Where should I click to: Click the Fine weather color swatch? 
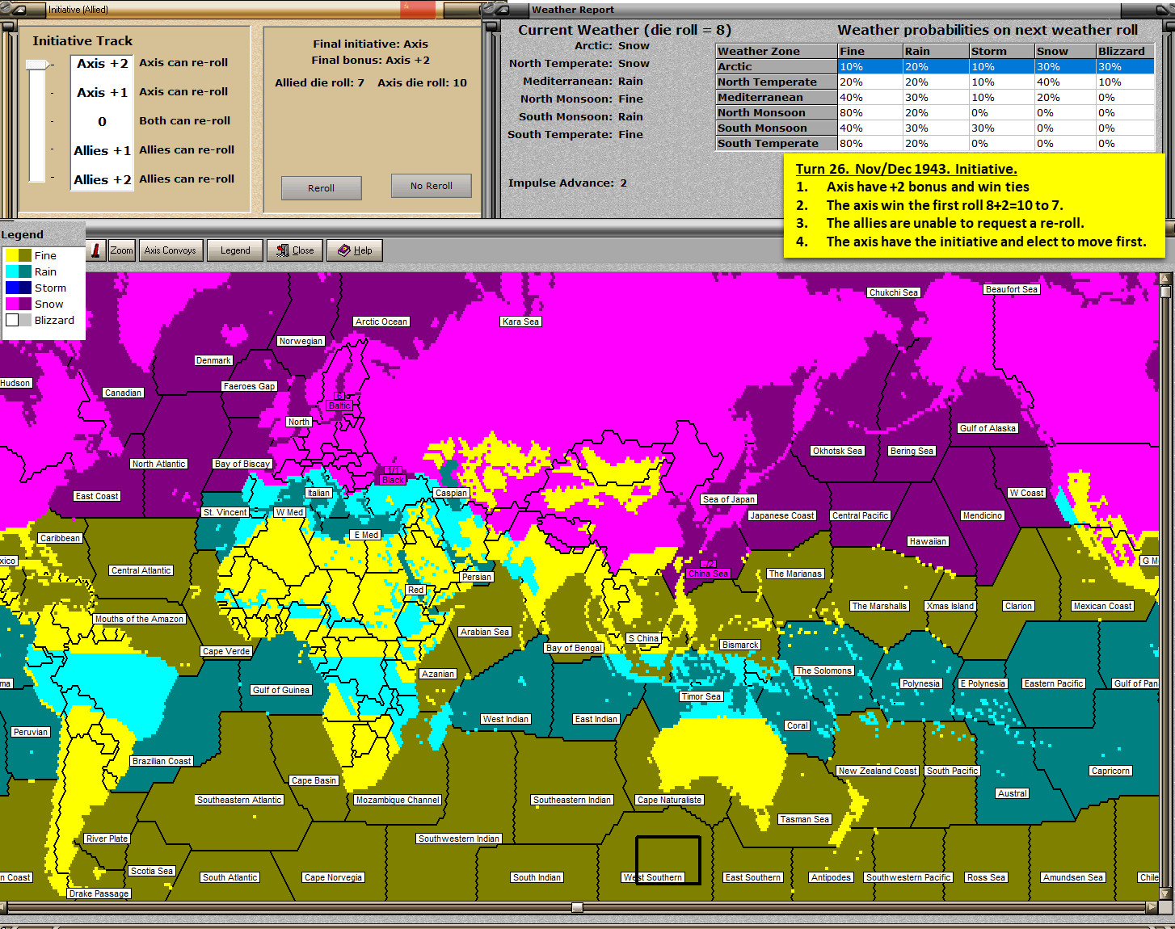pos(19,255)
